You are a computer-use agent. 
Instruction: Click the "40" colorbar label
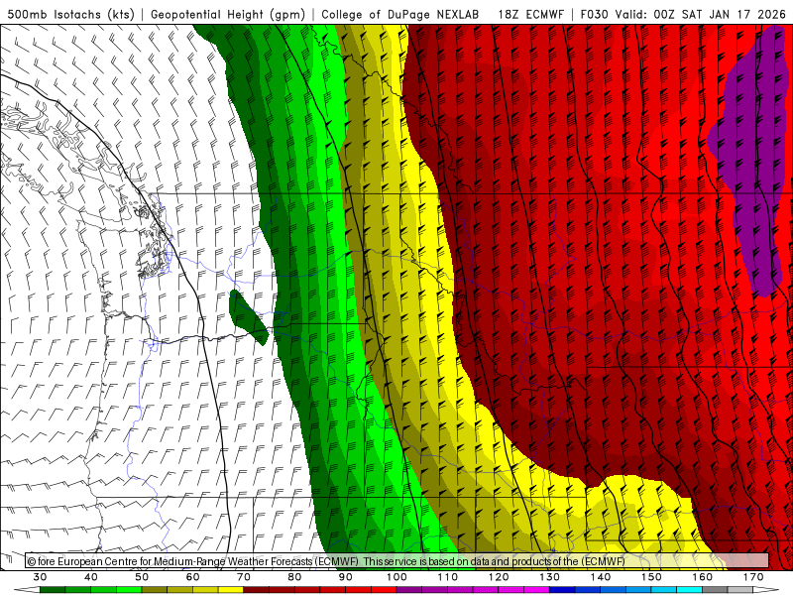click(x=91, y=577)
